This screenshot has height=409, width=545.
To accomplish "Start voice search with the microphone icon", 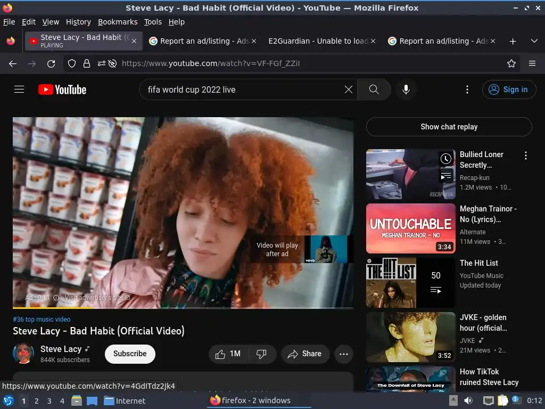I will (406, 89).
